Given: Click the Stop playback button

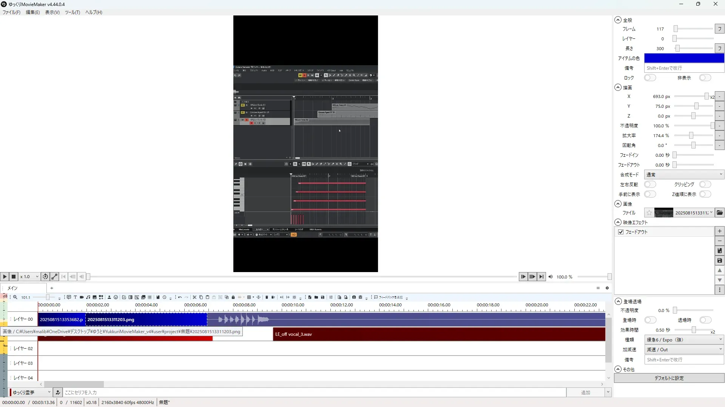Looking at the screenshot, I should (x=14, y=277).
